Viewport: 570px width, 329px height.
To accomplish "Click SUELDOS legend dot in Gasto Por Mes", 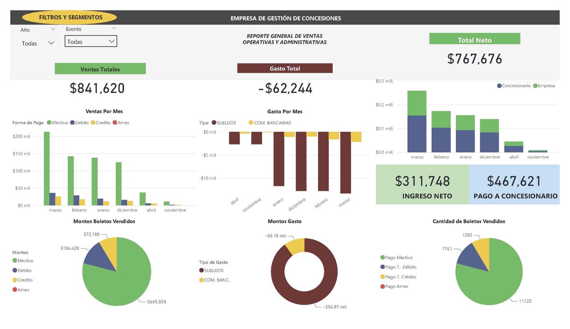I will 214,123.
